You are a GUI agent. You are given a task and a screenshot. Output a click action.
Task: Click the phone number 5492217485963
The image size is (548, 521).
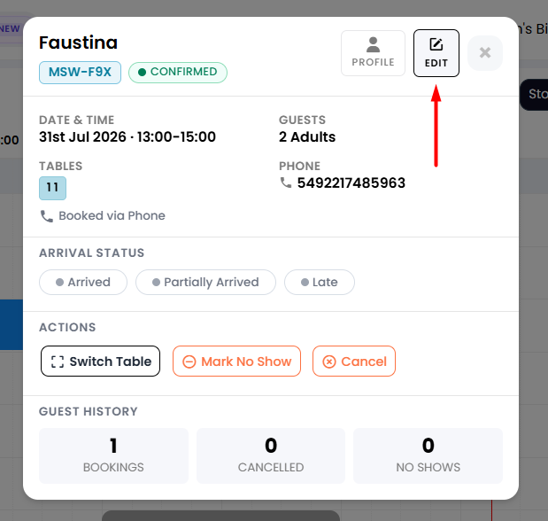351,183
